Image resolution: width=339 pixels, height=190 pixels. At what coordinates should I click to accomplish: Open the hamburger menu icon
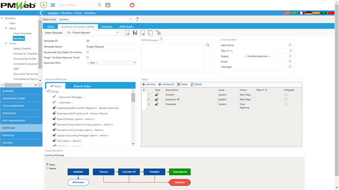coord(53,5)
